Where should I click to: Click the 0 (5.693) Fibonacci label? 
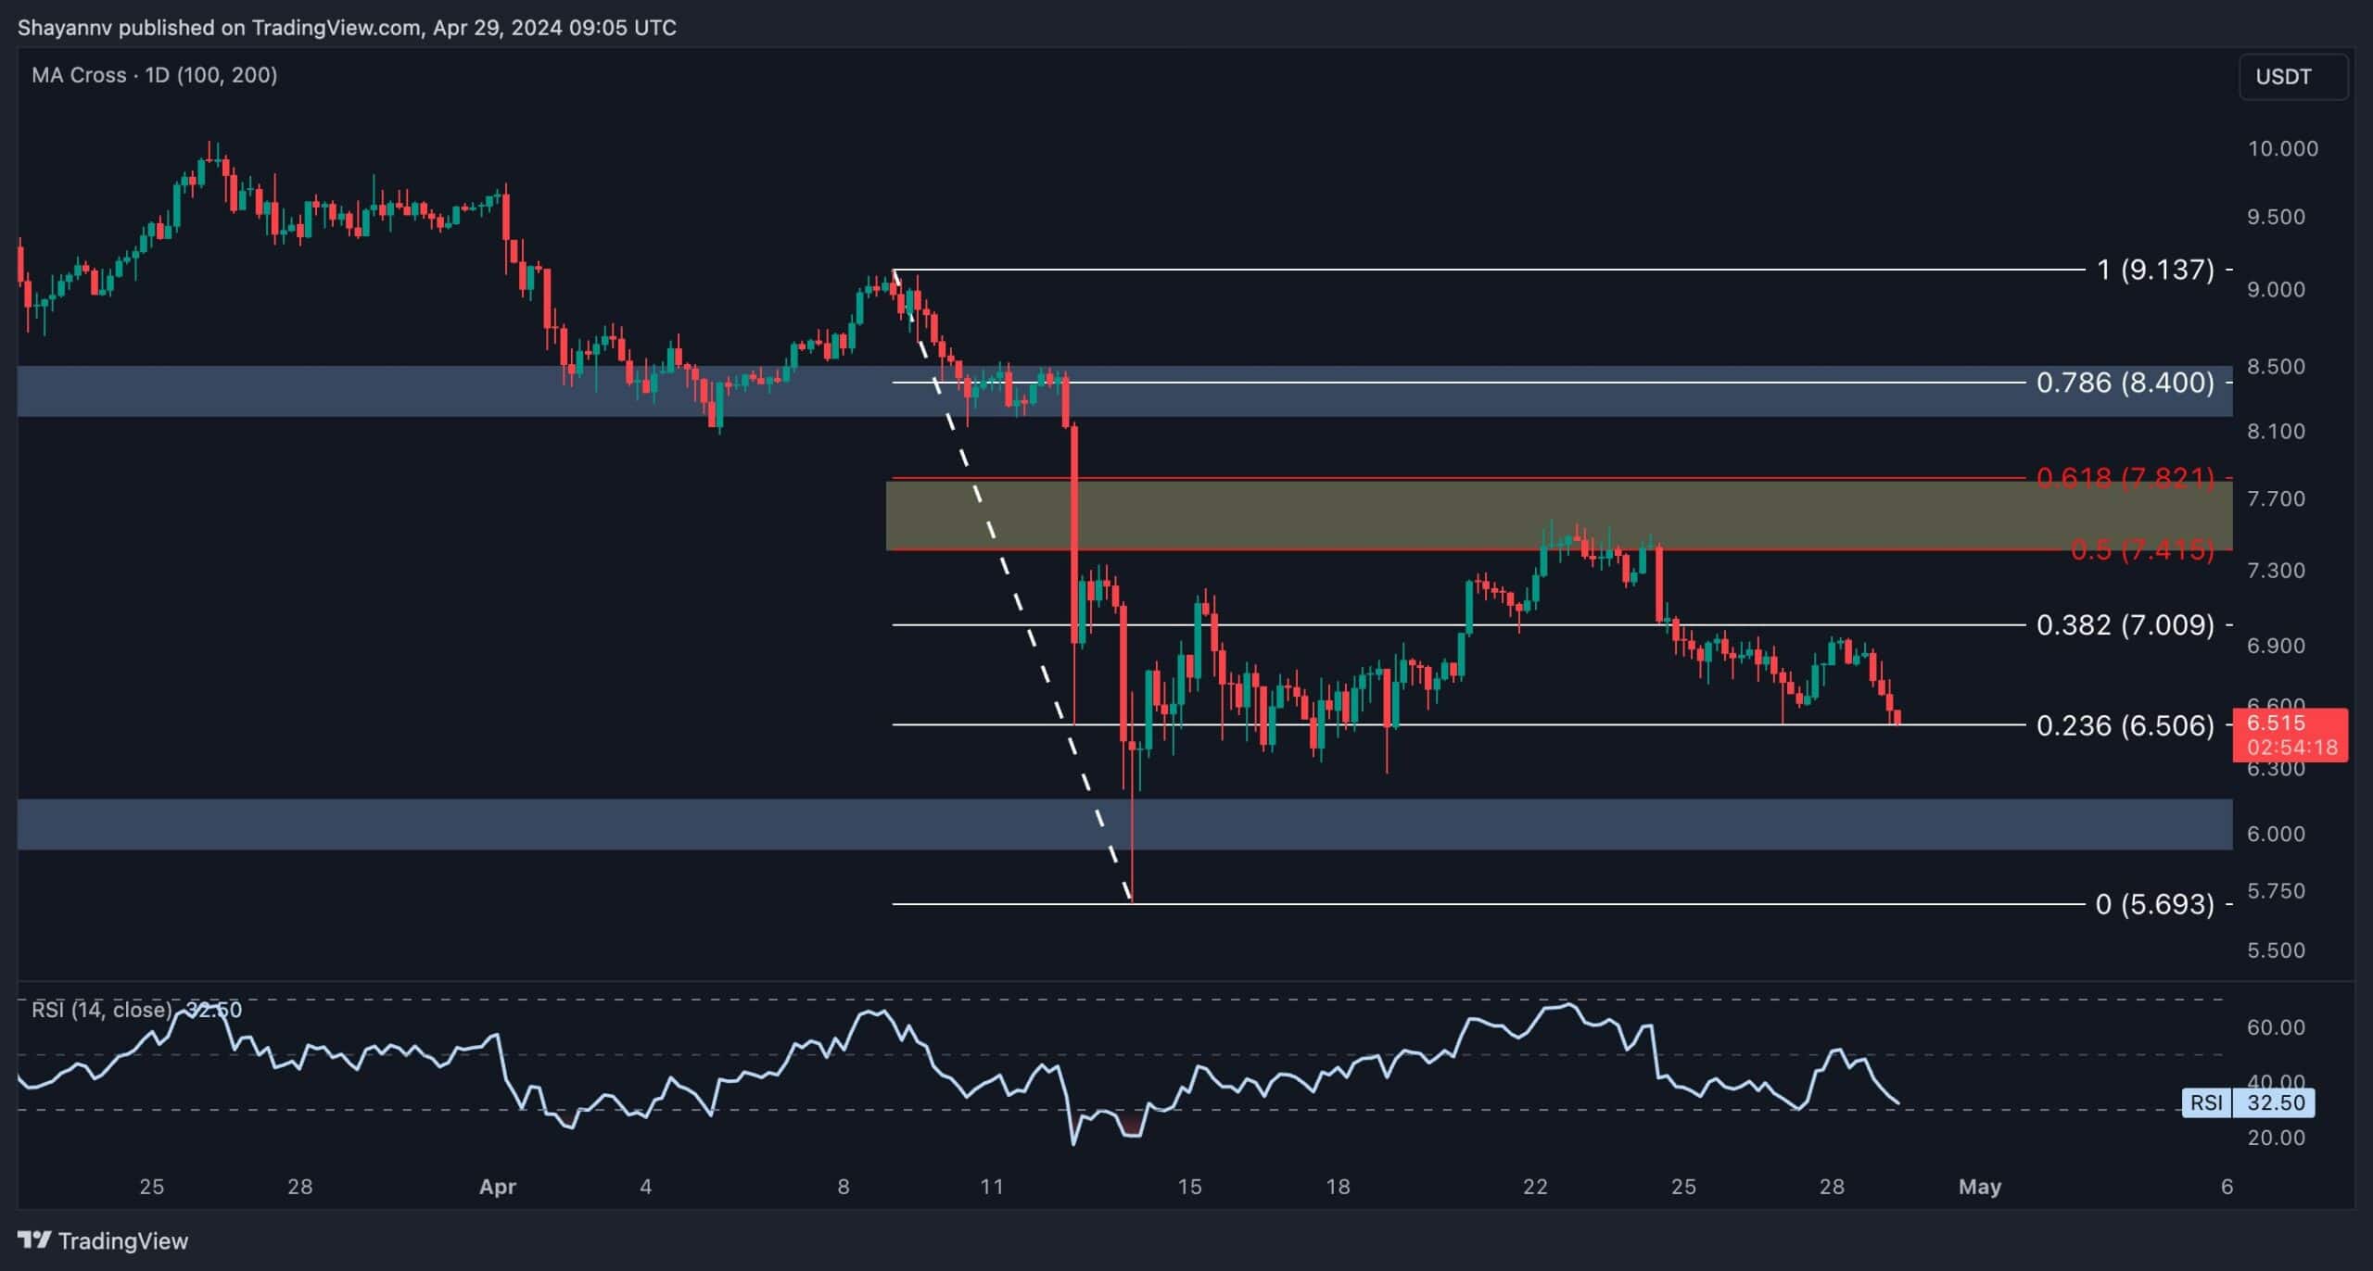click(x=2155, y=904)
